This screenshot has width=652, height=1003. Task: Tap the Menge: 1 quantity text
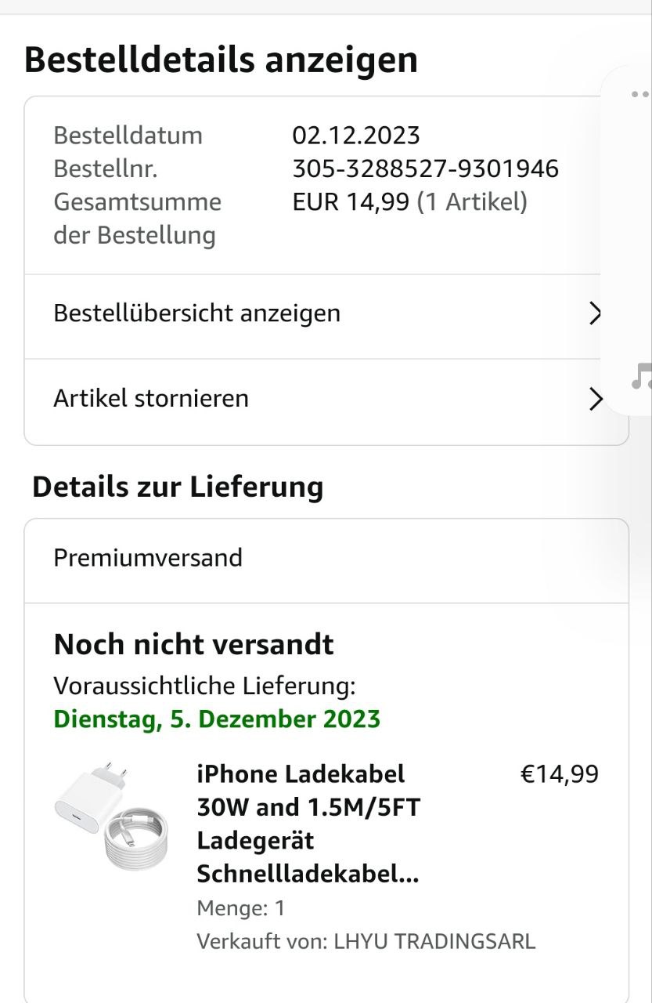[240, 908]
